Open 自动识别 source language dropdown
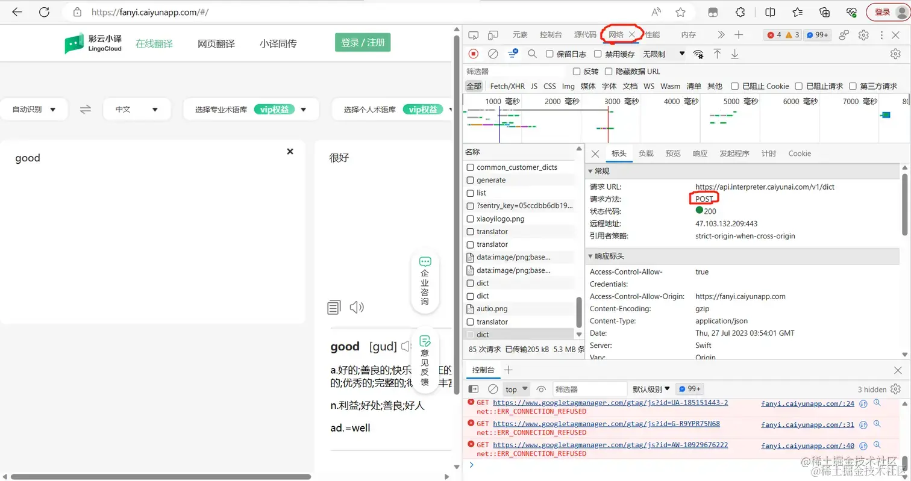 pos(34,110)
